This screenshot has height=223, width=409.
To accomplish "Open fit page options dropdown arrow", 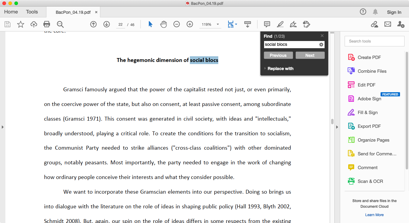I will tap(236, 24).
